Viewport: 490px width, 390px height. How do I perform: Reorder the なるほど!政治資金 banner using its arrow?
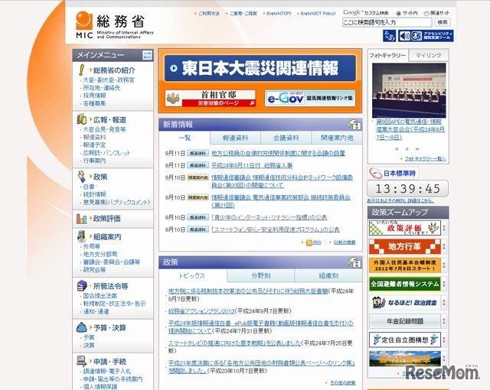click(444, 303)
